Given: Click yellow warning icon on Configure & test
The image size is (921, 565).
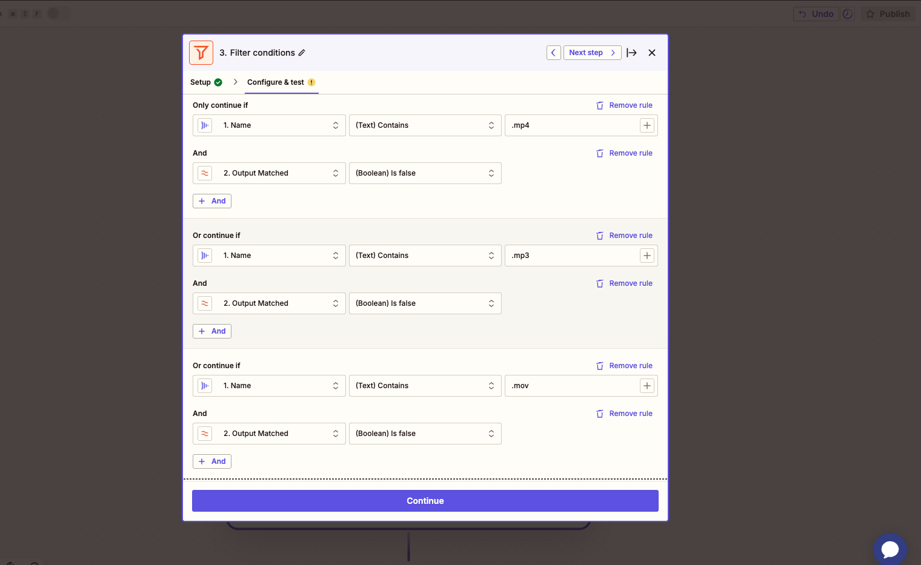Looking at the screenshot, I should click(x=311, y=82).
